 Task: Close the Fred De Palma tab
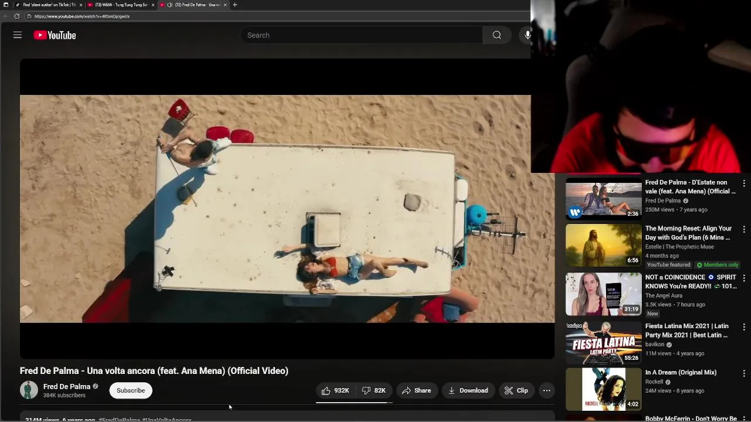[225, 5]
